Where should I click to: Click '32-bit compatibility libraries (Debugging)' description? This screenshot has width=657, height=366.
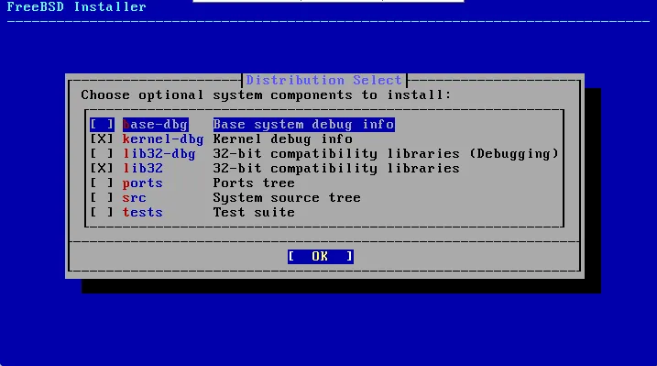[386, 154]
